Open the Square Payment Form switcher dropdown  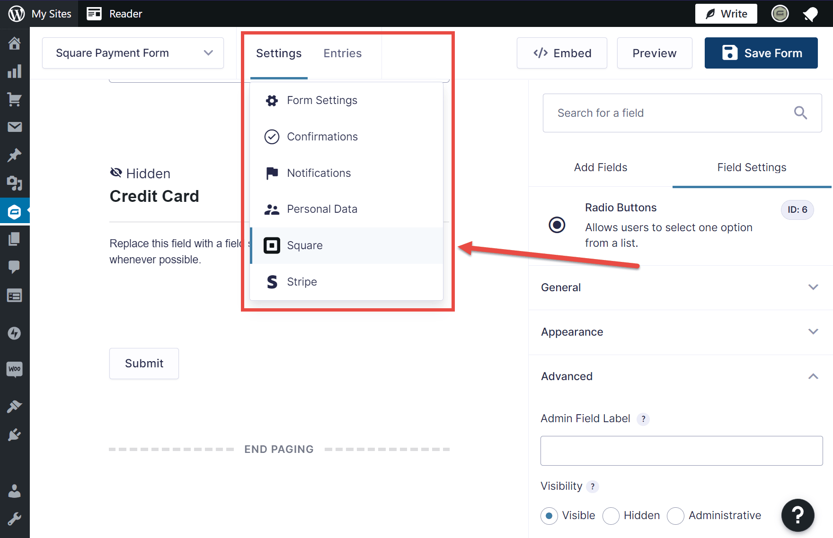click(133, 53)
